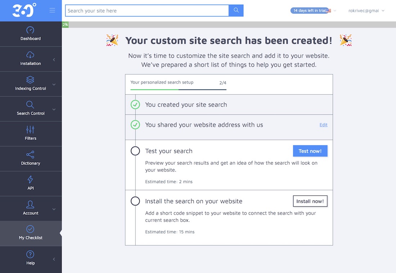The width and height of the screenshot is (396, 273).
Task: Check the 'Test your search' circle
Action: [135, 151]
